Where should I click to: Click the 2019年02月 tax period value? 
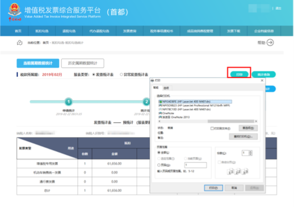(x=52, y=74)
